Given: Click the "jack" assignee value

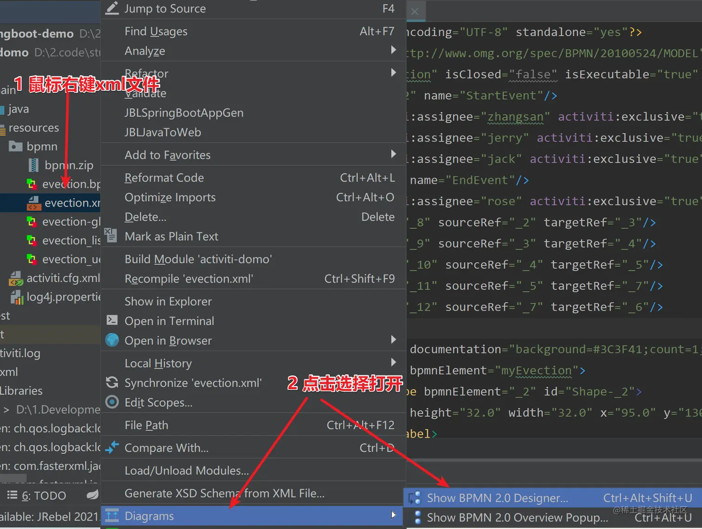Looking at the screenshot, I should (x=501, y=159).
